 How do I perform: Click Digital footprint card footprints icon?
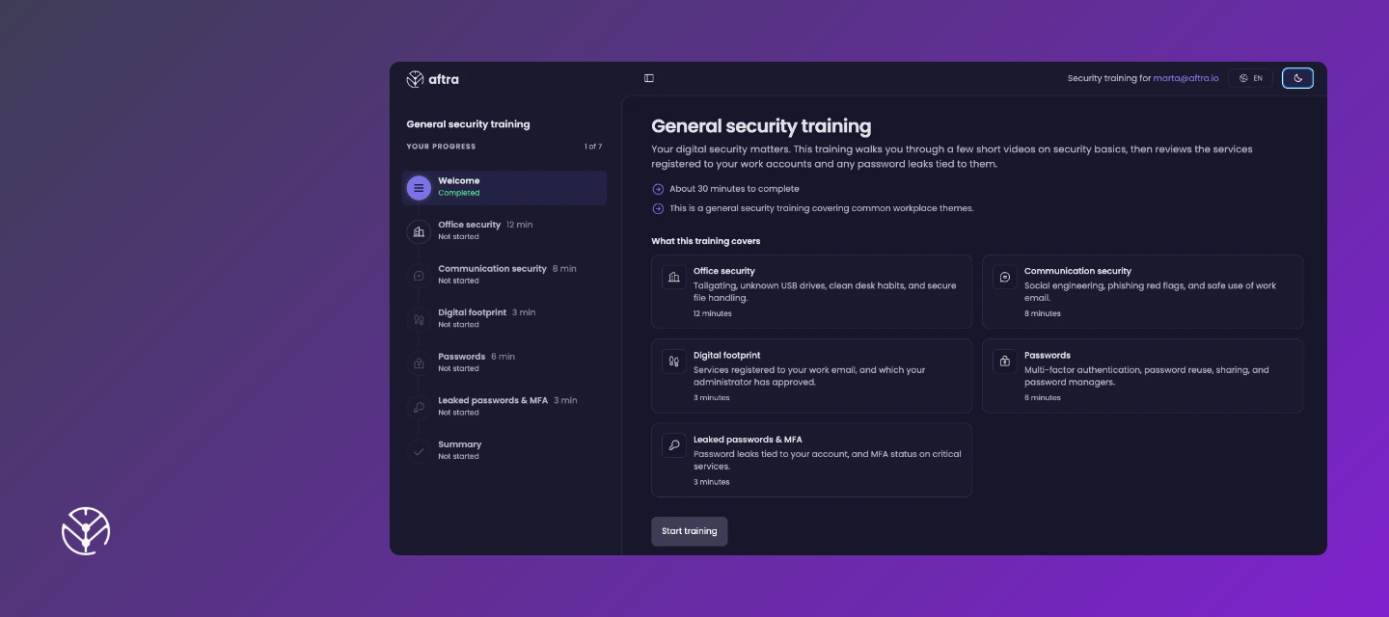click(x=673, y=361)
